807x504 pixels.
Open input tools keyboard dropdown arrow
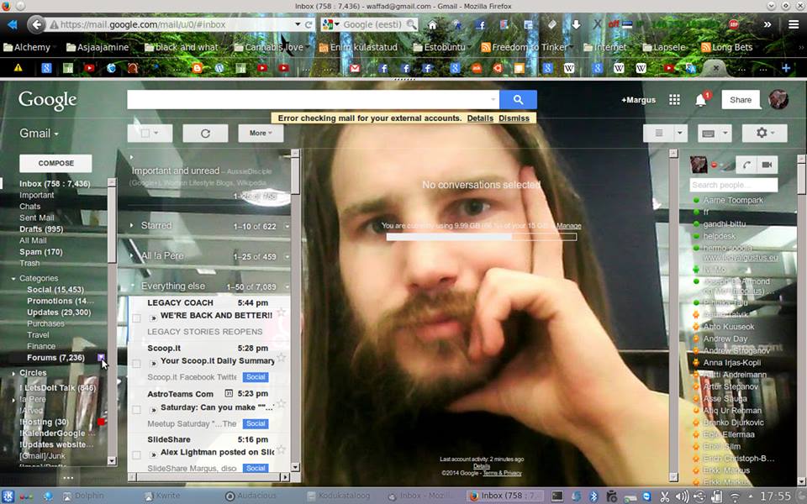click(725, 134)
